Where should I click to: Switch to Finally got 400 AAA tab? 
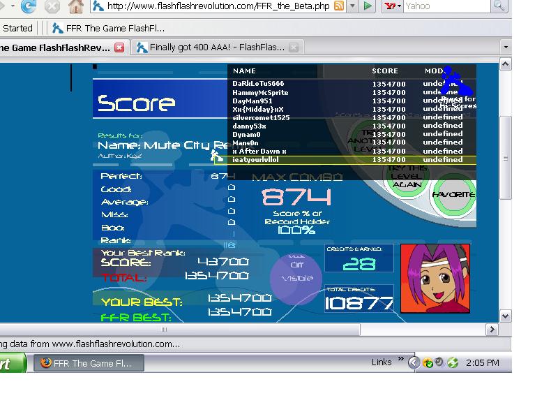(217, 47)
